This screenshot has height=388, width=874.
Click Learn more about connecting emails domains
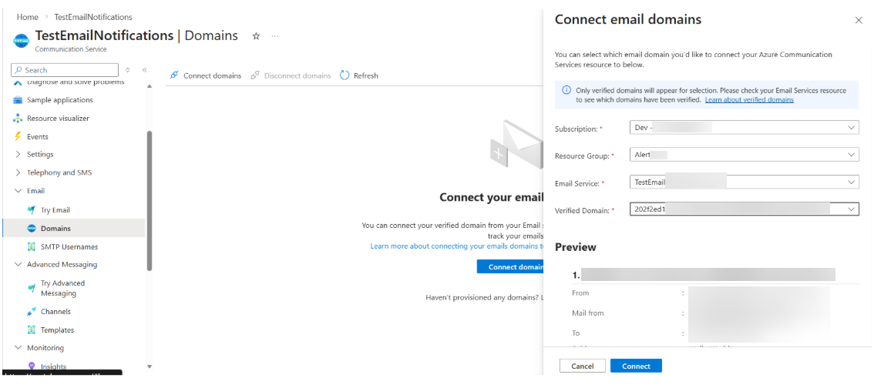(456, 246)
